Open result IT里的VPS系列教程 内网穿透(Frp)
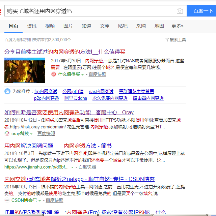 coord(85,212)
